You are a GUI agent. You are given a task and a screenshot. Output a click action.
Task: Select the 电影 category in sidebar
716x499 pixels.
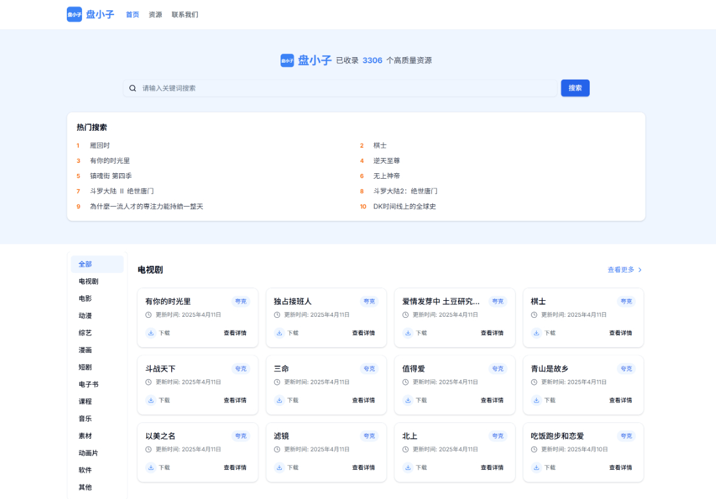click(x=84, y=298)
